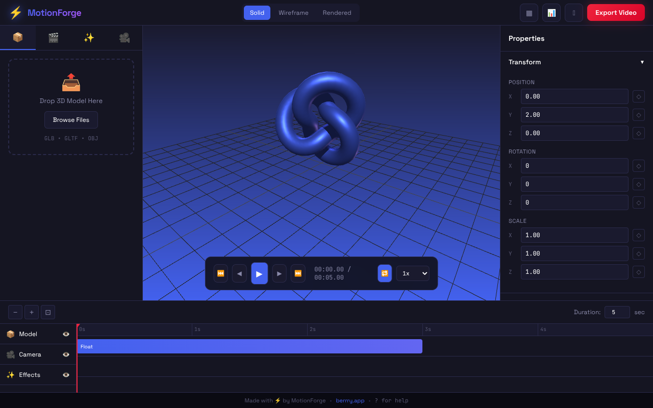Screen dimensions: 653x408
Task: Click the blank icon button beside stats
Action: tap(574, 13)
